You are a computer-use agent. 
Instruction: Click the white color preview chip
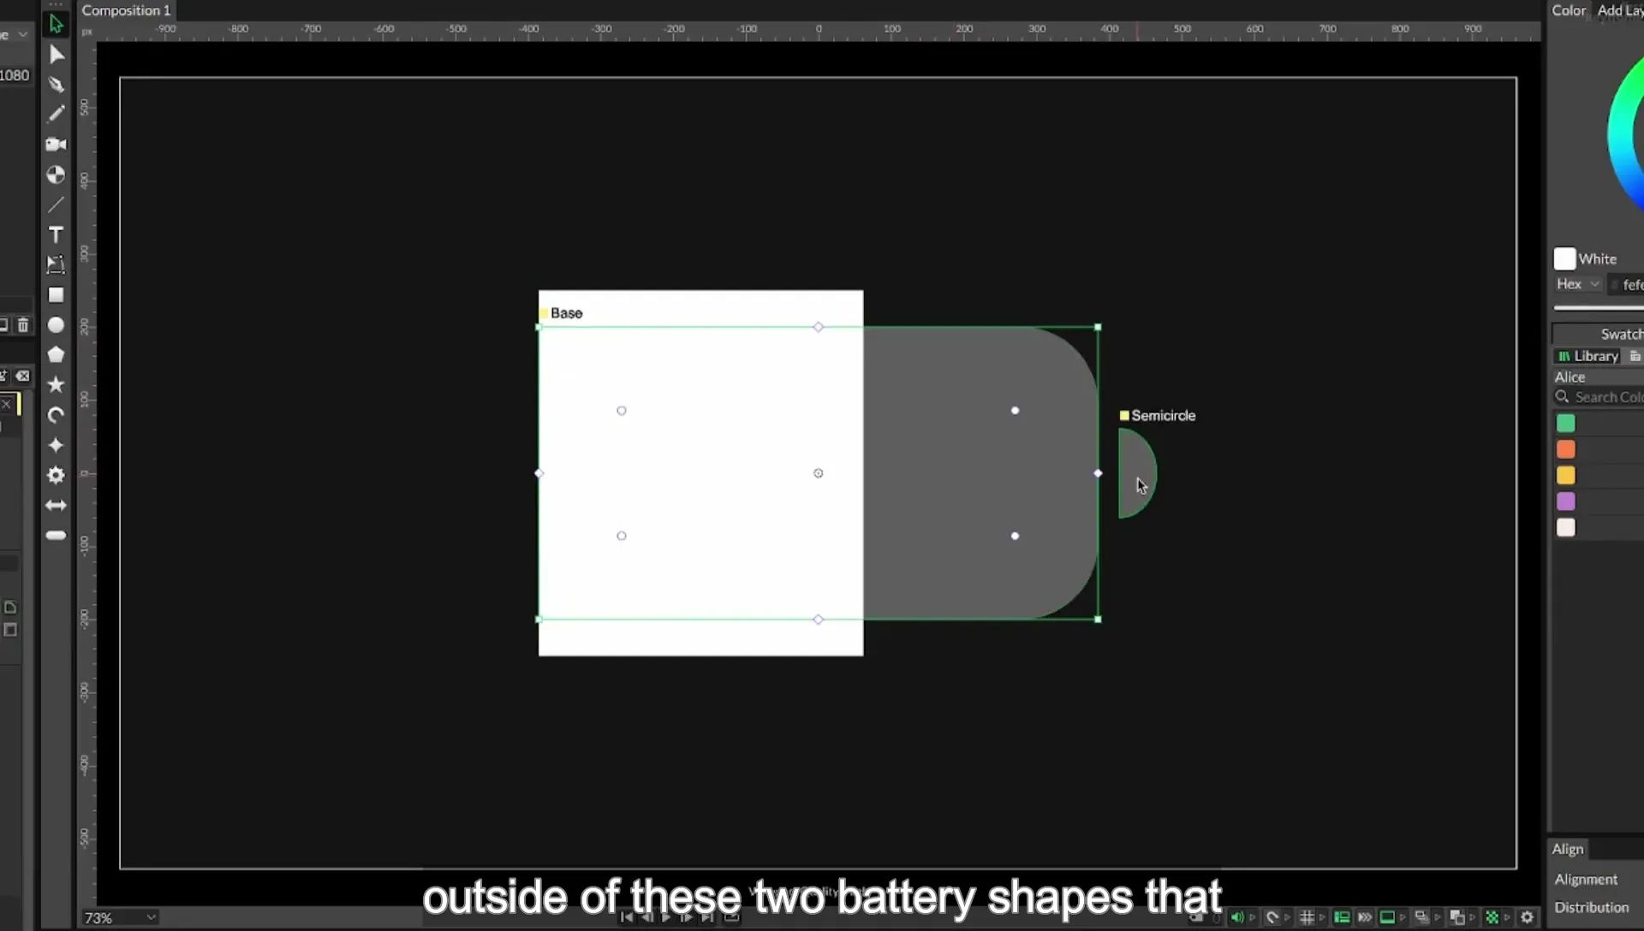1564,258
